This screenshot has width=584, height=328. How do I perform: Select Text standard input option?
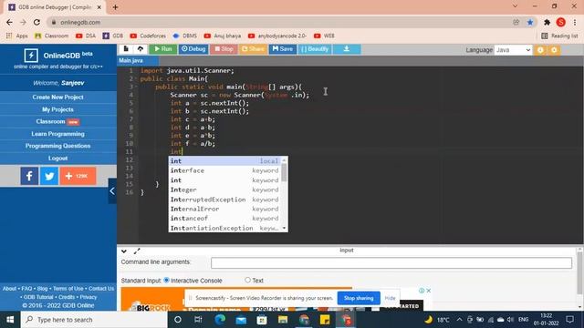[x=247, y=280]
